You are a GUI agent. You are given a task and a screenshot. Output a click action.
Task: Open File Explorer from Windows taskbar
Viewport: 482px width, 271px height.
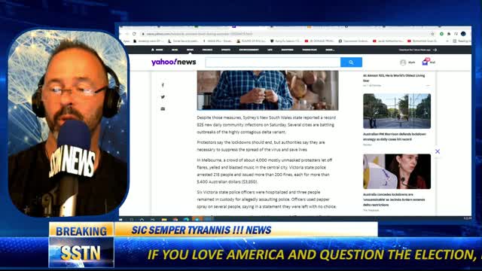tap(164, 219)
